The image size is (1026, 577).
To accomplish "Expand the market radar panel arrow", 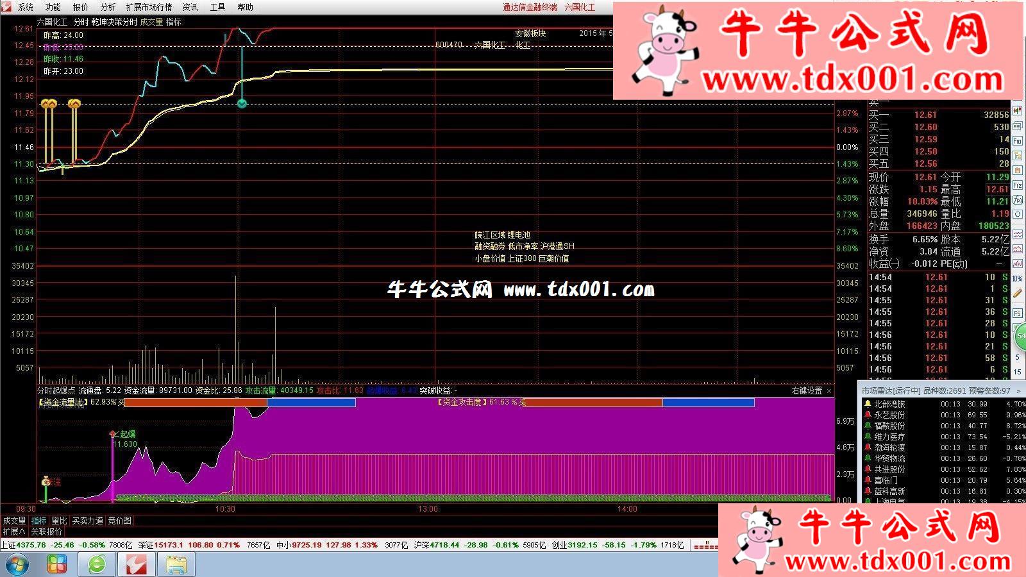I will [x=1019, y=390].
